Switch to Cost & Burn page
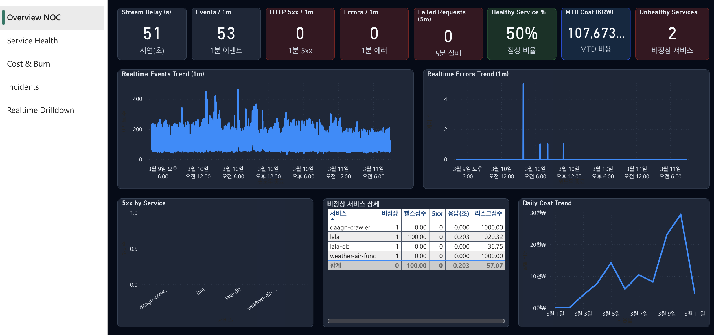This screenshot has height=335, width=714. [x=29, y=64]
